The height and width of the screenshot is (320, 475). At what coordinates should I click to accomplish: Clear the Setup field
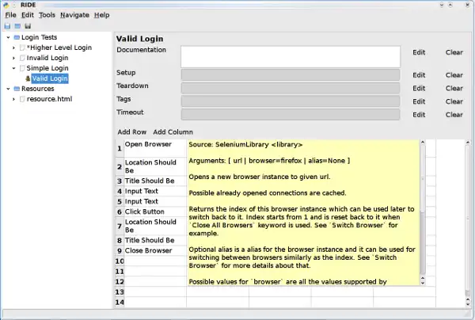[454, 75]
